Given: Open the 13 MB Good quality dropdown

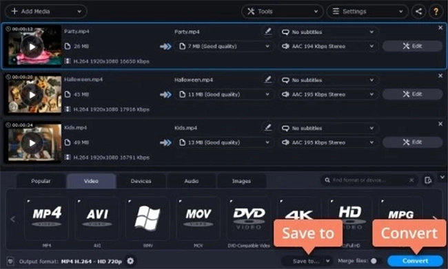Looking at the screenshot, I should click(x=224, y=142).
